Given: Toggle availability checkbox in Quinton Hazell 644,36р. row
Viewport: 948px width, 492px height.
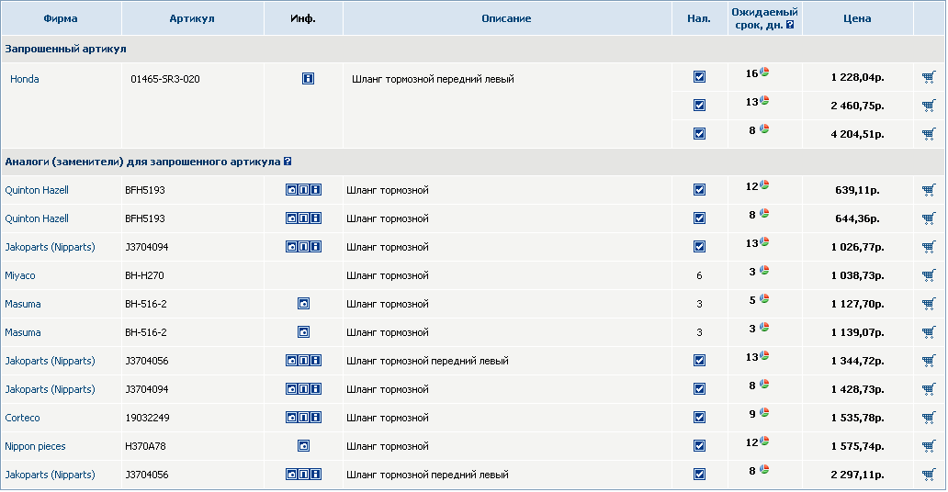Looking at the screenshot, I should click(x=699, y=218).
